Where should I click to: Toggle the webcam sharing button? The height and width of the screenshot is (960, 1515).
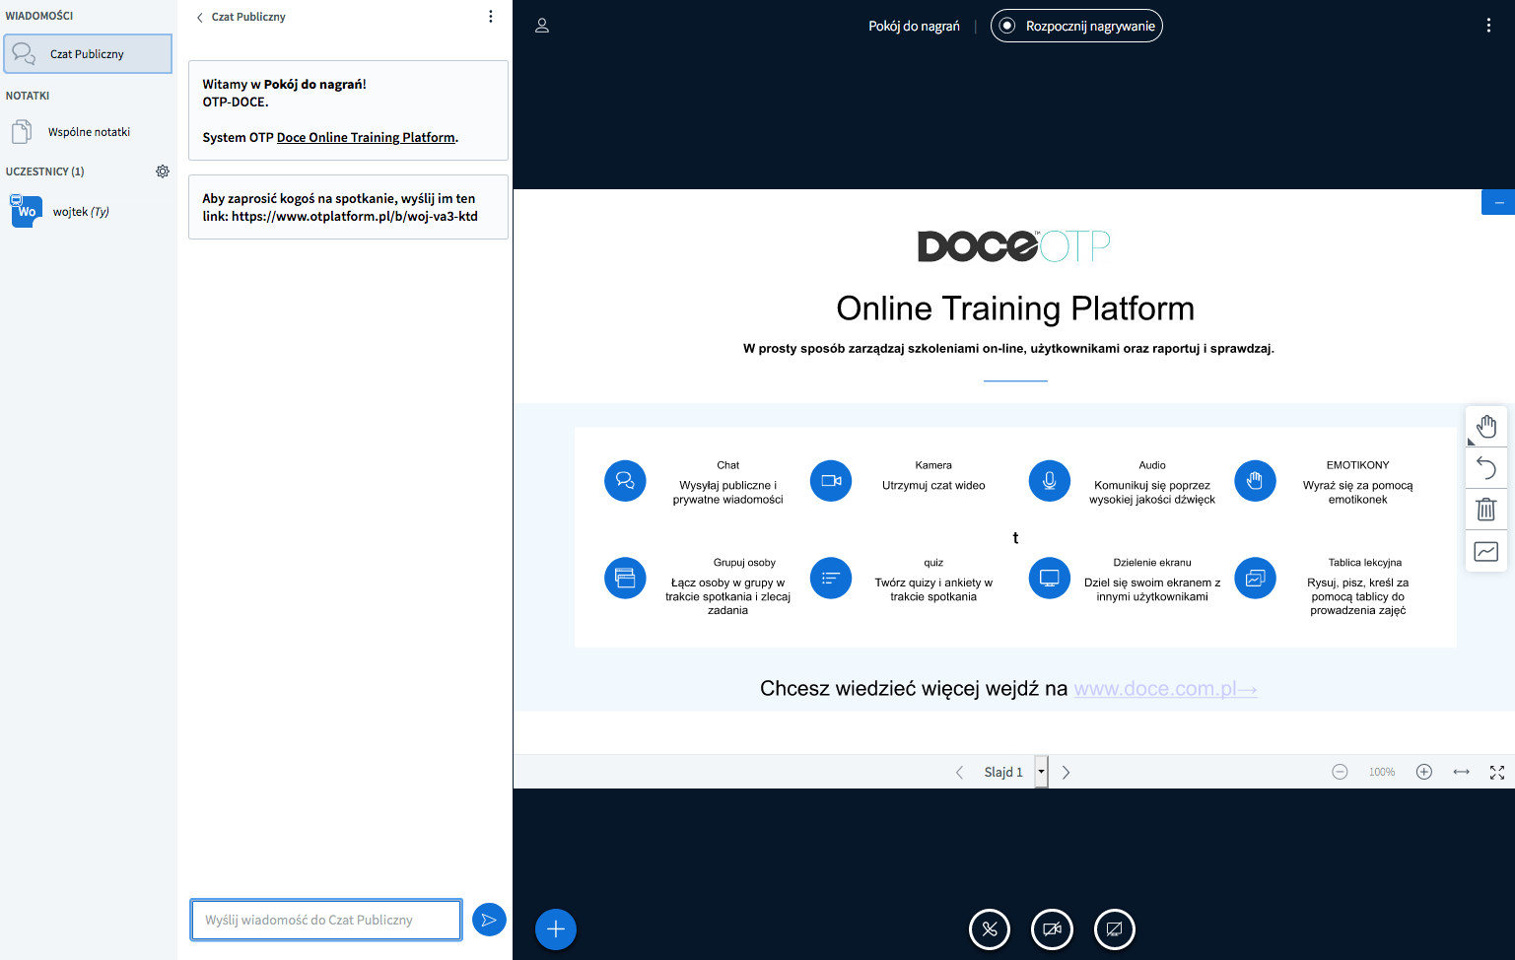(1052, 929)
